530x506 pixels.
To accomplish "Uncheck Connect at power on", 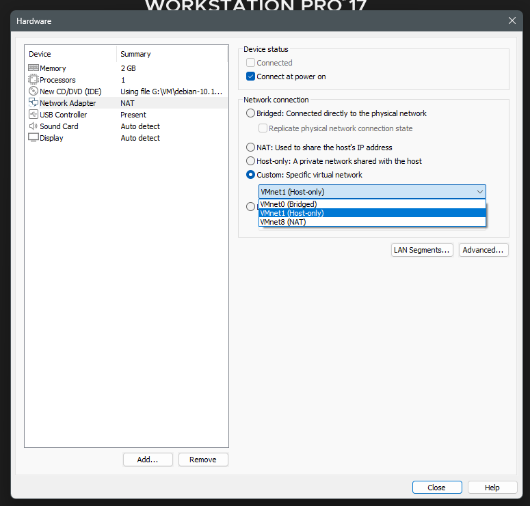I will click(250, 76).
